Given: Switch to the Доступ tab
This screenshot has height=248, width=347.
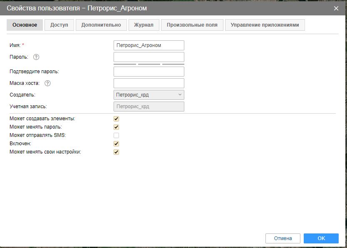Looking at the screenshot, I should 59,25.
